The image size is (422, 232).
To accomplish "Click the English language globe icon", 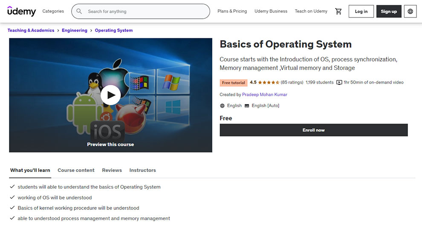I will click(223, 106).
